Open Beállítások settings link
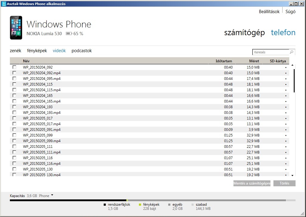 click(269, 12)
